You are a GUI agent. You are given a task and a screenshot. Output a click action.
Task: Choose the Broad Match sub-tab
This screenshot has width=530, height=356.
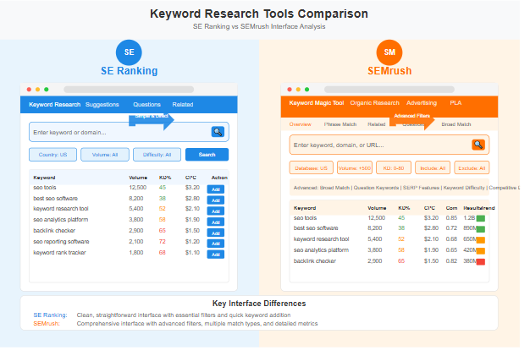click(x=456, y=124)
